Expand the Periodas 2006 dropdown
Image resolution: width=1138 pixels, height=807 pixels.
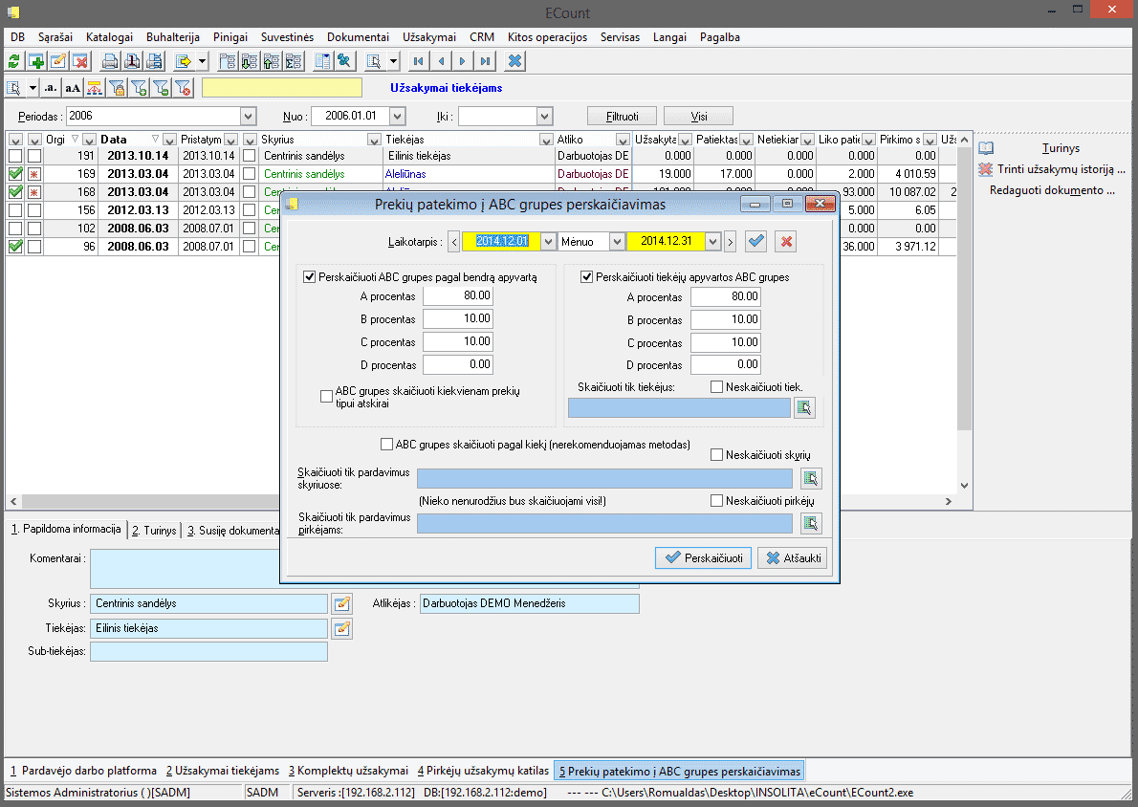click(x=249, y=116)
